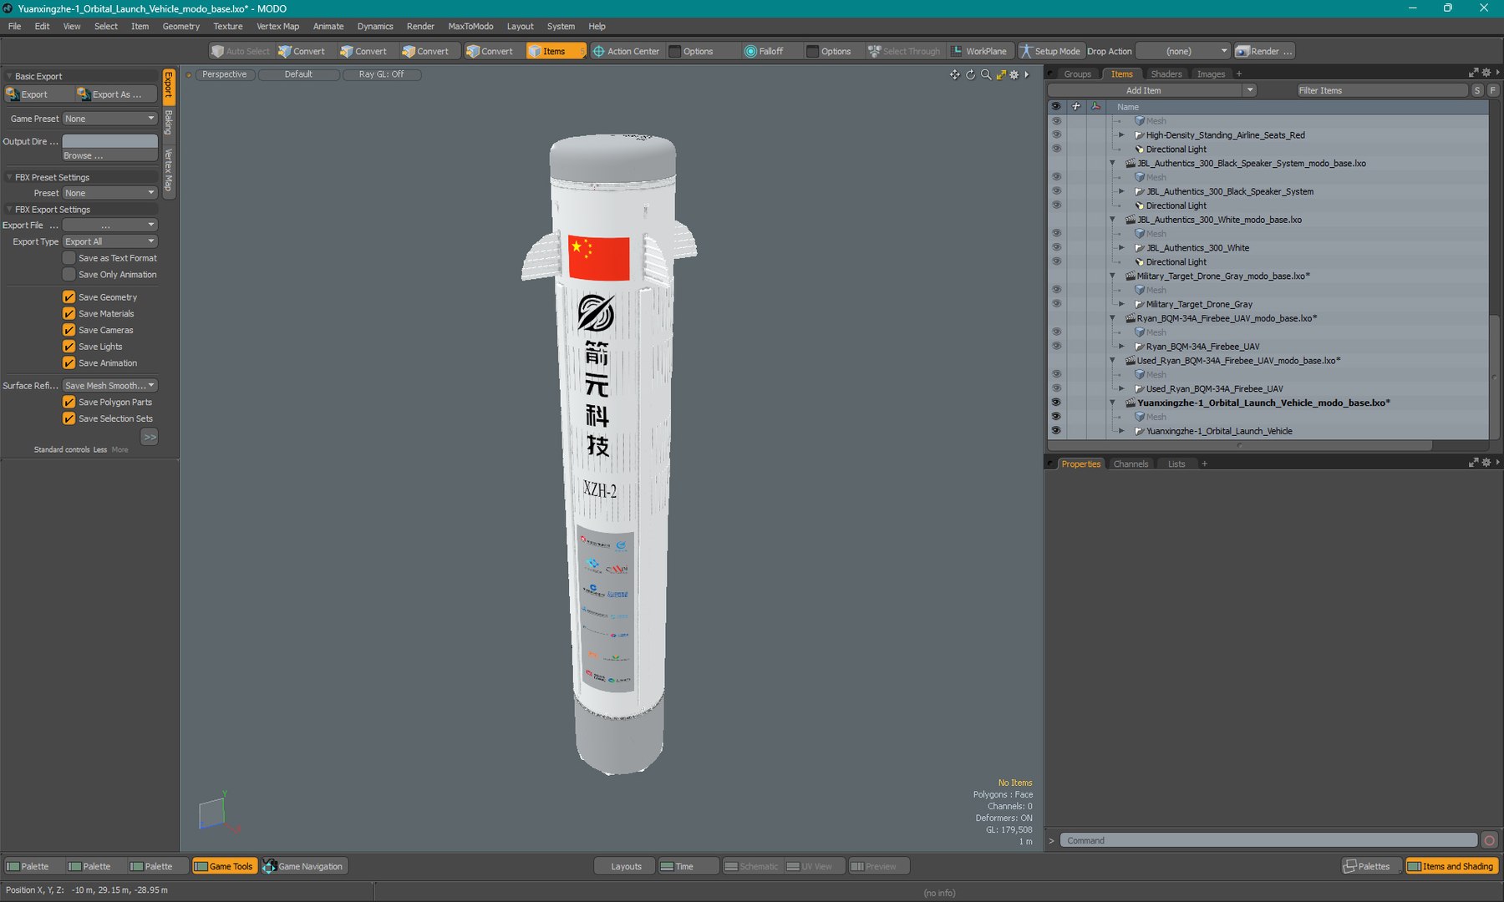Open Export Type dropdown
Screen dimensions: 1504x902
pyautogui.click(x=110, y=241)
